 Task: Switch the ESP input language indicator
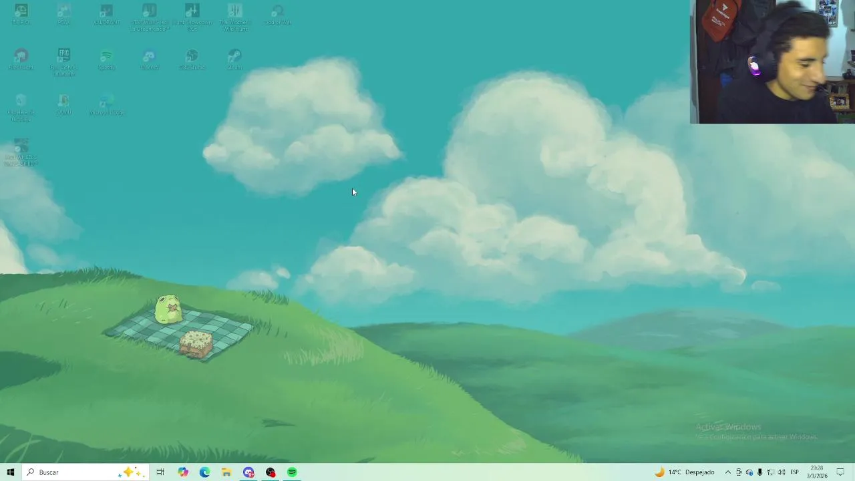[x=795, y=472]
